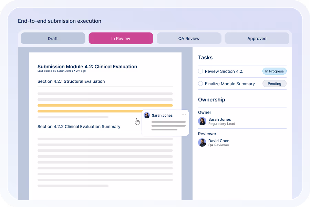Click Last edited by Sarah Jones text
The height and width of the screenshot is (207, 310).
62,71
